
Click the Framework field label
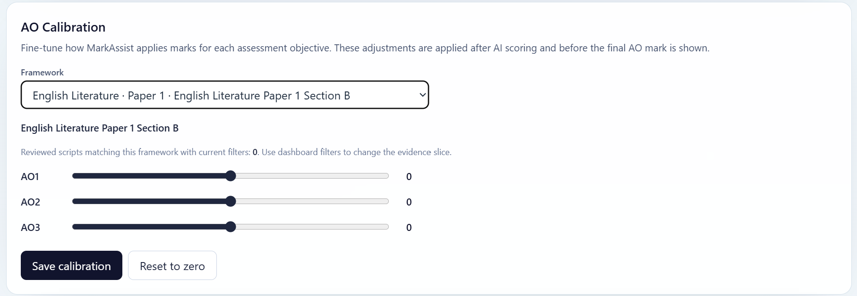coord(42,72)
